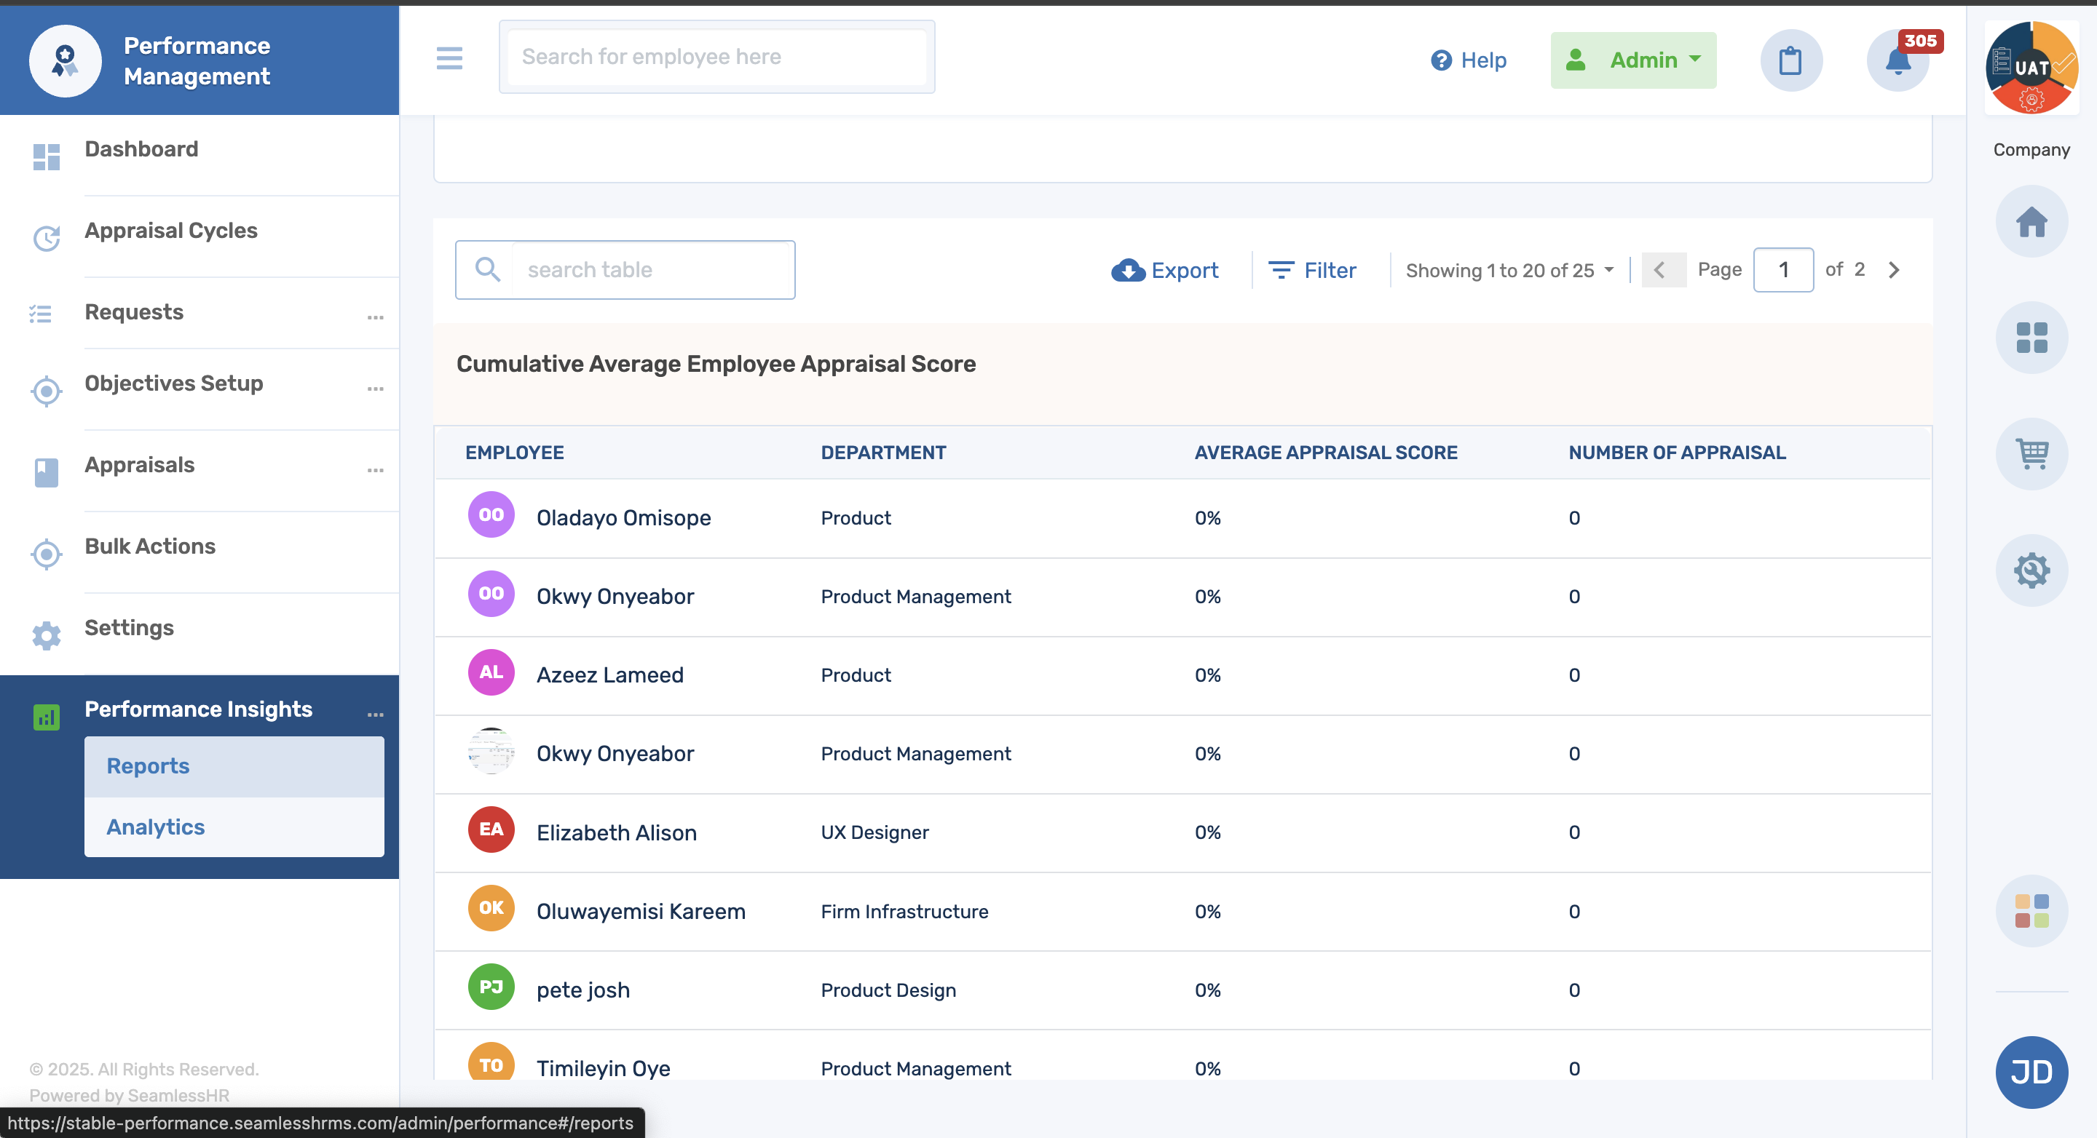Open the Admin dropdown

pos(1633,60)
